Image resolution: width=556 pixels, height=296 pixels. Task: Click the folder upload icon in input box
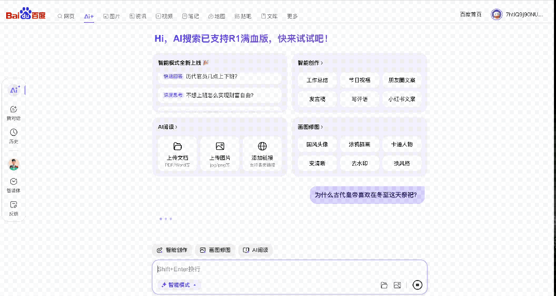pos(384,285)
